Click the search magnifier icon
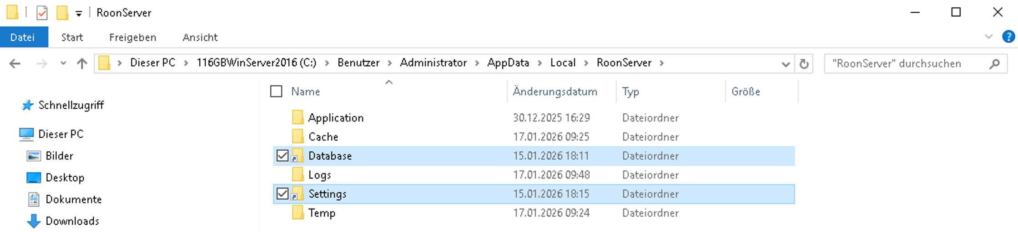 [x=995, y=64]
